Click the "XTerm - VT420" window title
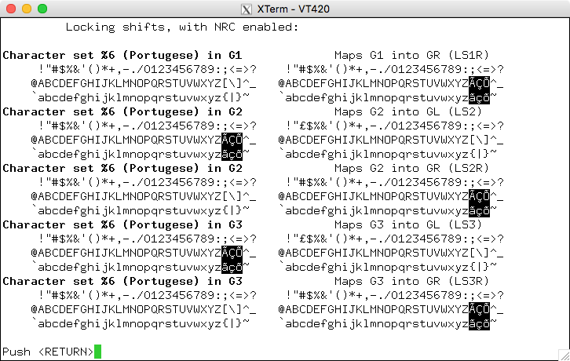Screen dimensions: 570x361 [x=290, y=9]
